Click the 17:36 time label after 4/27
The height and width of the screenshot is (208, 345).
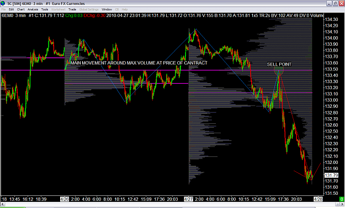pyautogui.click(x=283, y=199)
